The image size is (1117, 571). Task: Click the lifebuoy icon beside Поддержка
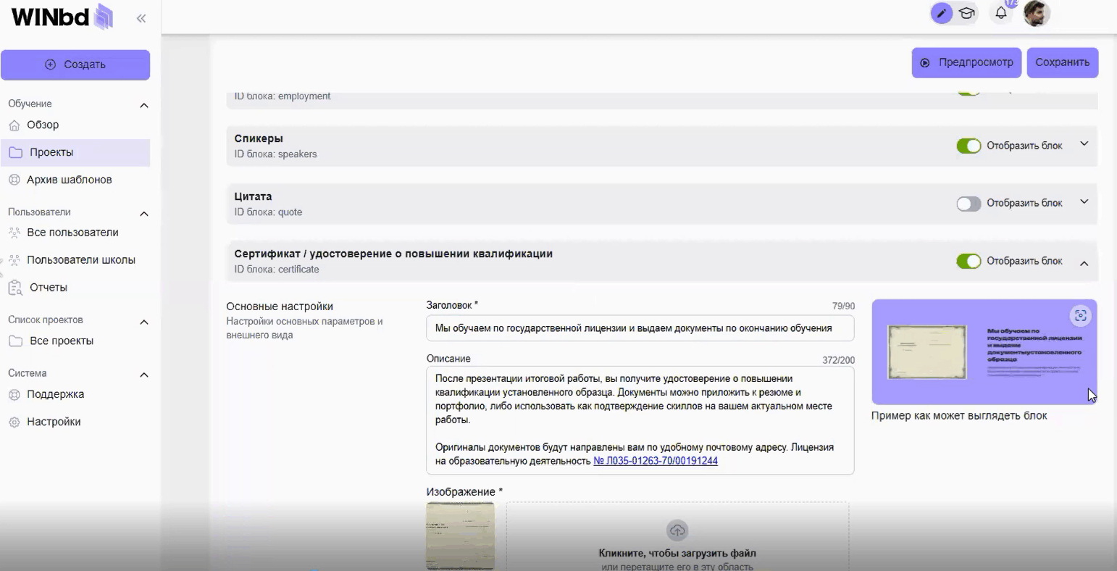click(14, 395)
